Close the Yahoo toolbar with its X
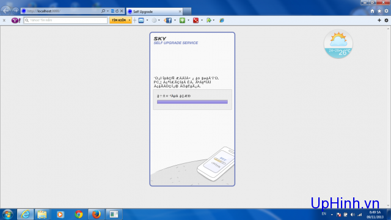 tap(4, 20)
